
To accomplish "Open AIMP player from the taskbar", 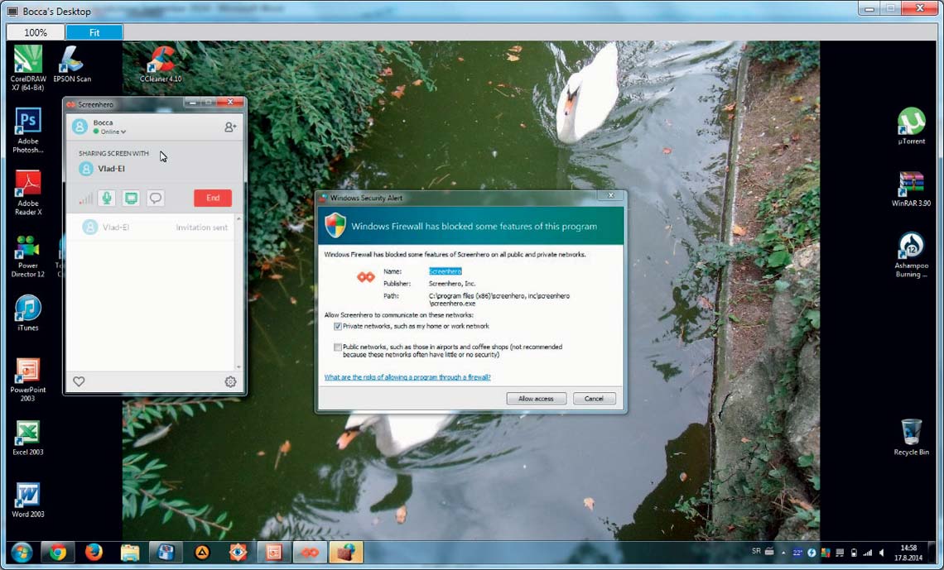I will tap(202, 552).
